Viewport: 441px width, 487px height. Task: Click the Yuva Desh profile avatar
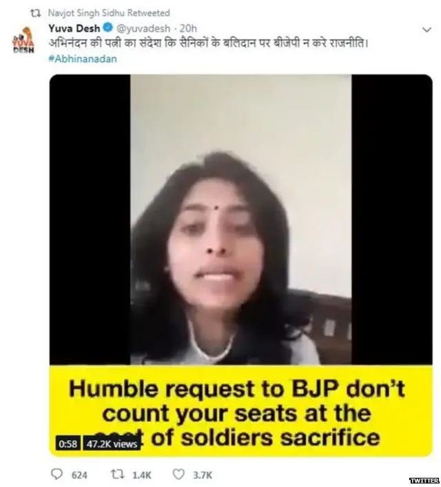click(x=23, y=40)
